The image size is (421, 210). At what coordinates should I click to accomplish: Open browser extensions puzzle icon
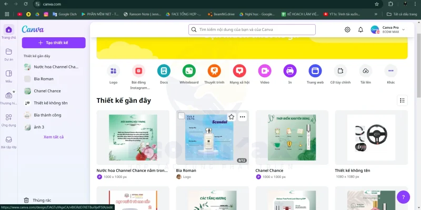[x=390, y=4]
